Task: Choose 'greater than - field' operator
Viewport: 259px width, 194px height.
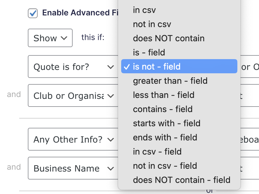Action: [170, 81]
